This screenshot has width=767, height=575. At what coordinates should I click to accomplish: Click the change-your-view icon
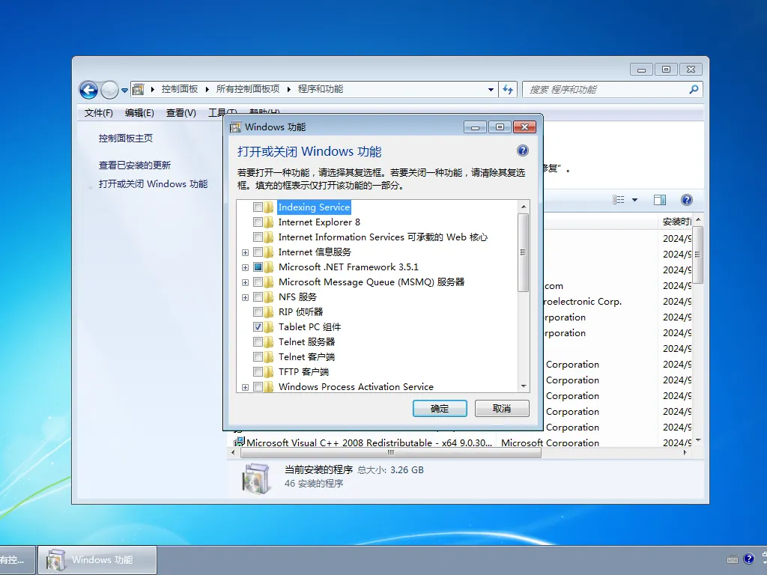point(625,200)
